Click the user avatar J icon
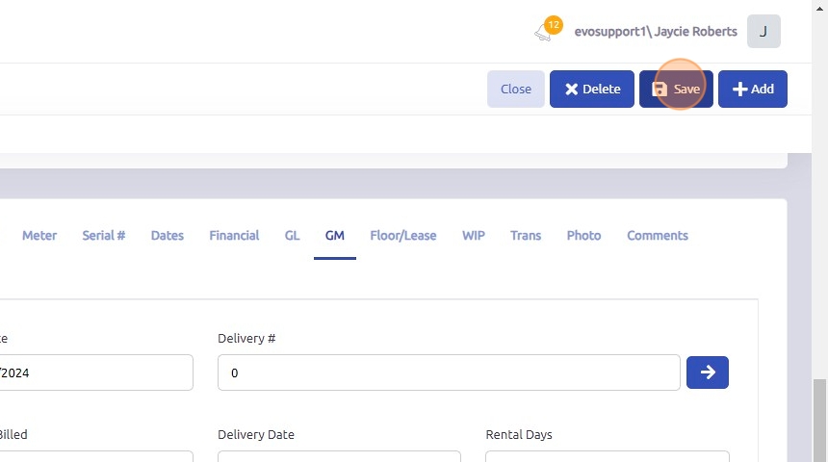828x462 pixels. 763,32
